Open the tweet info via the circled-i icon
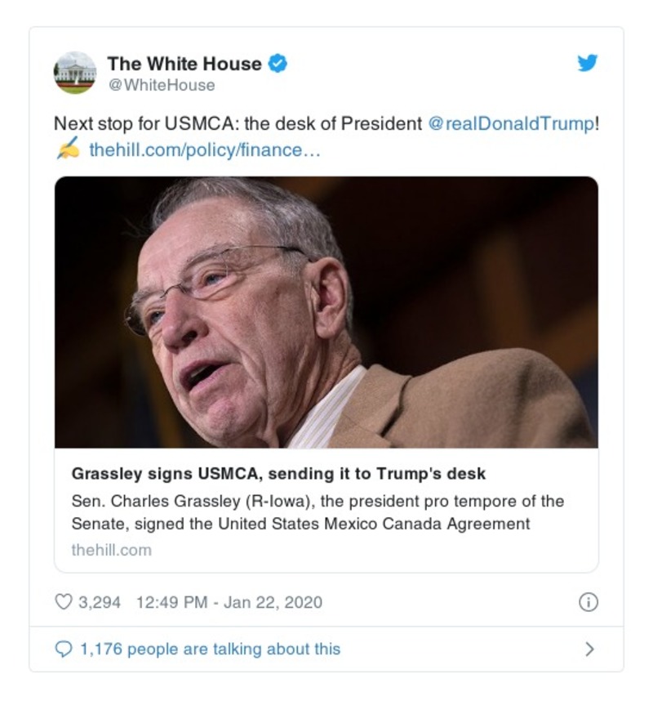Viewport: 653px width, 701px height. [587, 601]
